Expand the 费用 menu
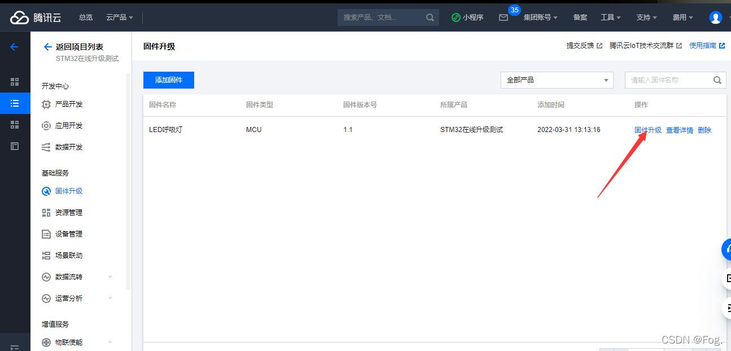Viewport: 731px width, 351px height. (x=682, y=17)
